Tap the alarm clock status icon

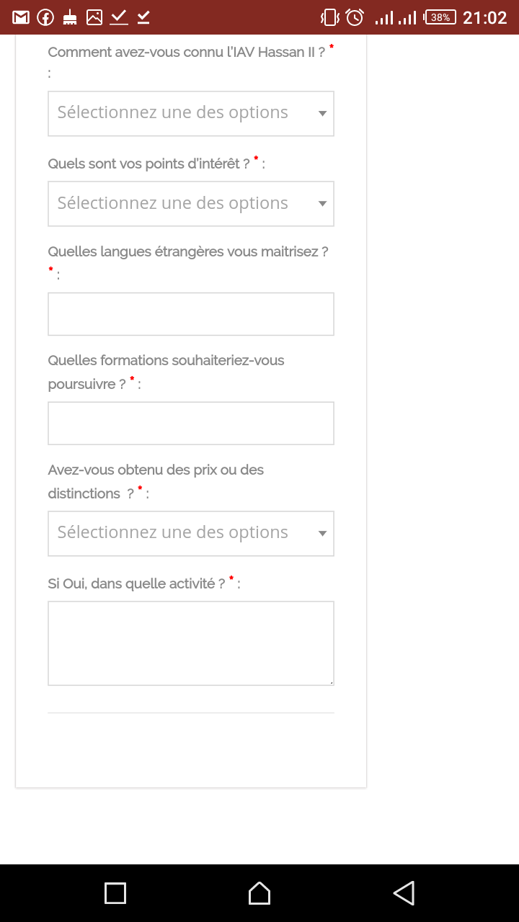pyautogui.click(x=355, y=17)
